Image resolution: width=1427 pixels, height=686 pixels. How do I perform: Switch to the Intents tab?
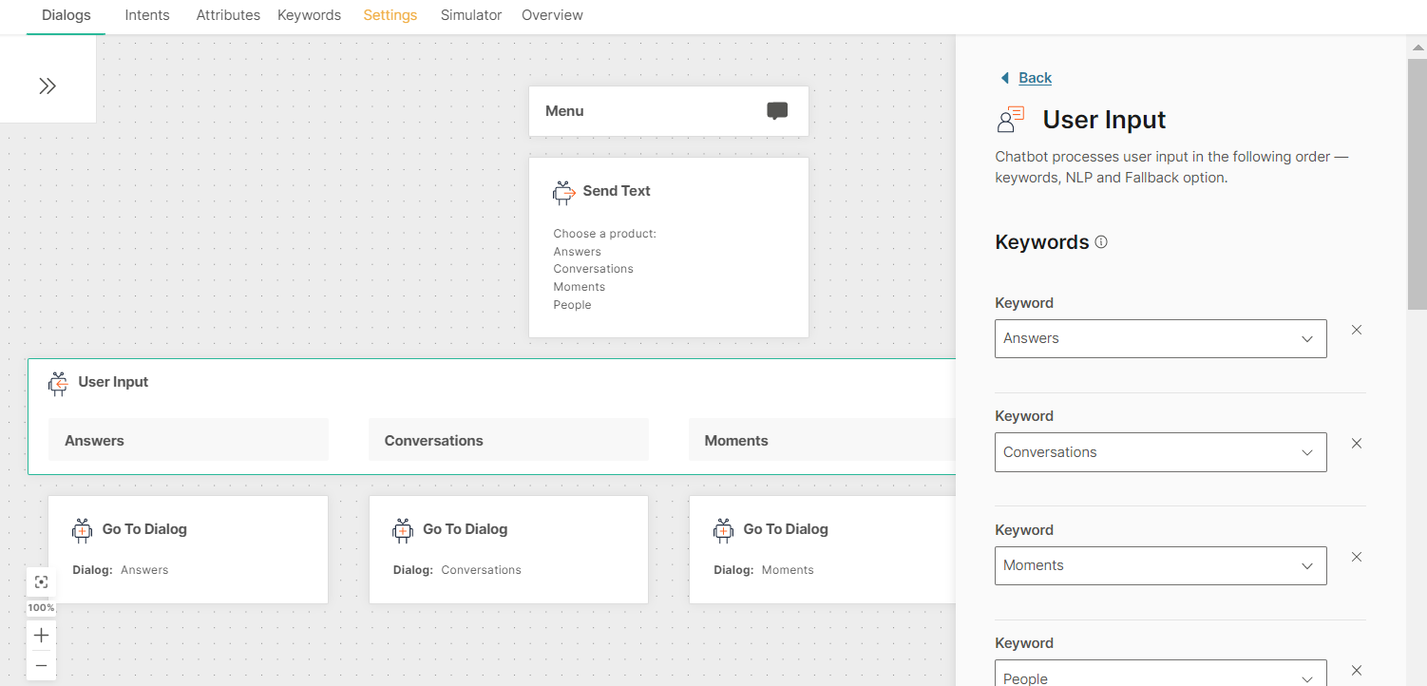pos(147,15)
